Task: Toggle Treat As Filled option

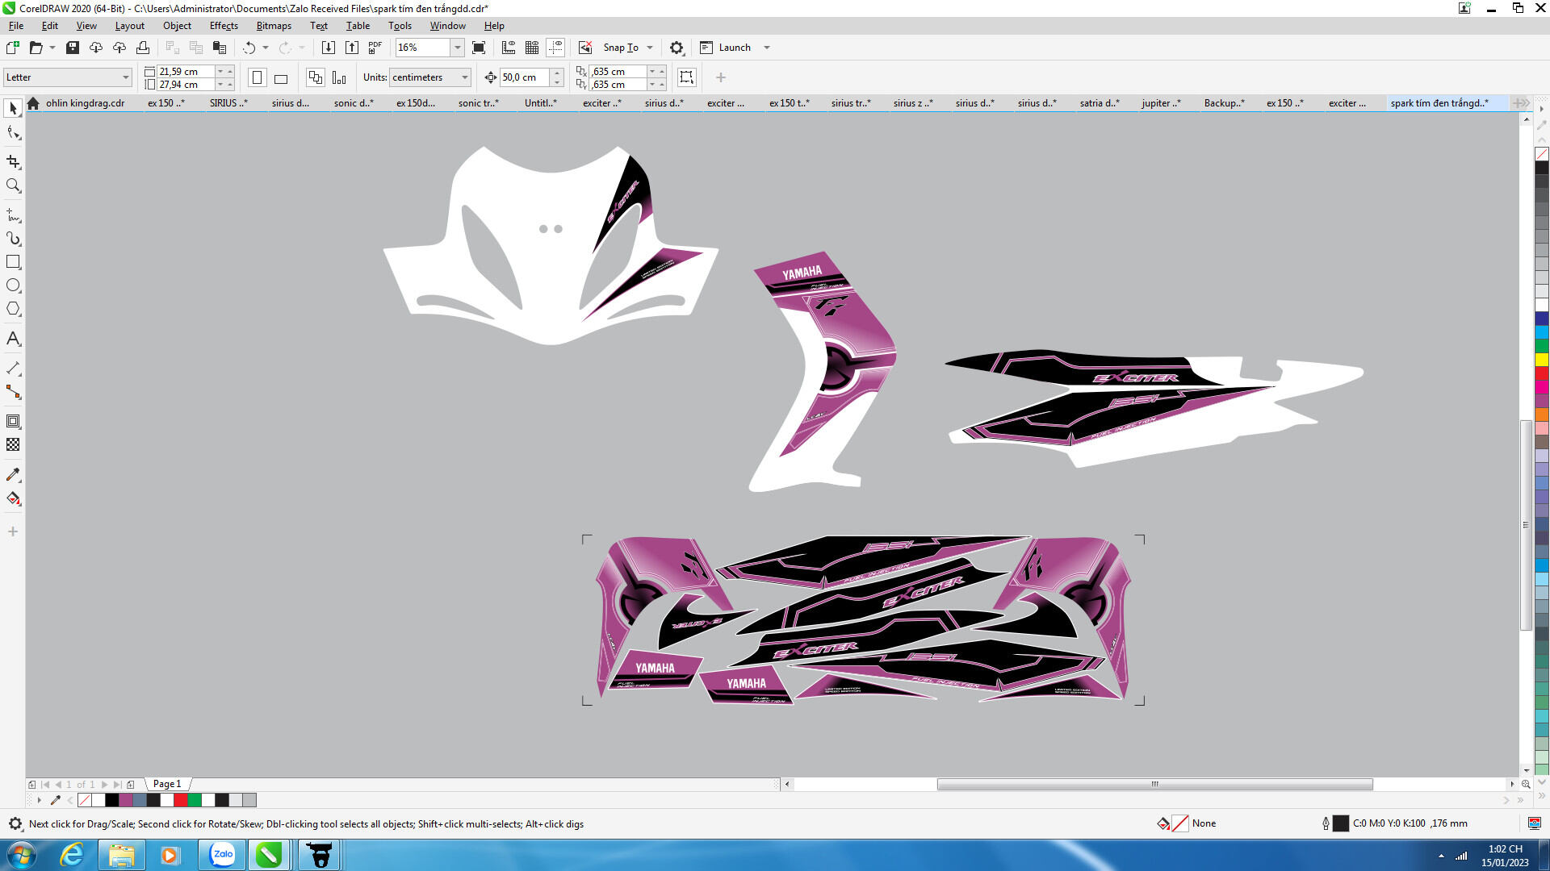Action: click(687, 77)
